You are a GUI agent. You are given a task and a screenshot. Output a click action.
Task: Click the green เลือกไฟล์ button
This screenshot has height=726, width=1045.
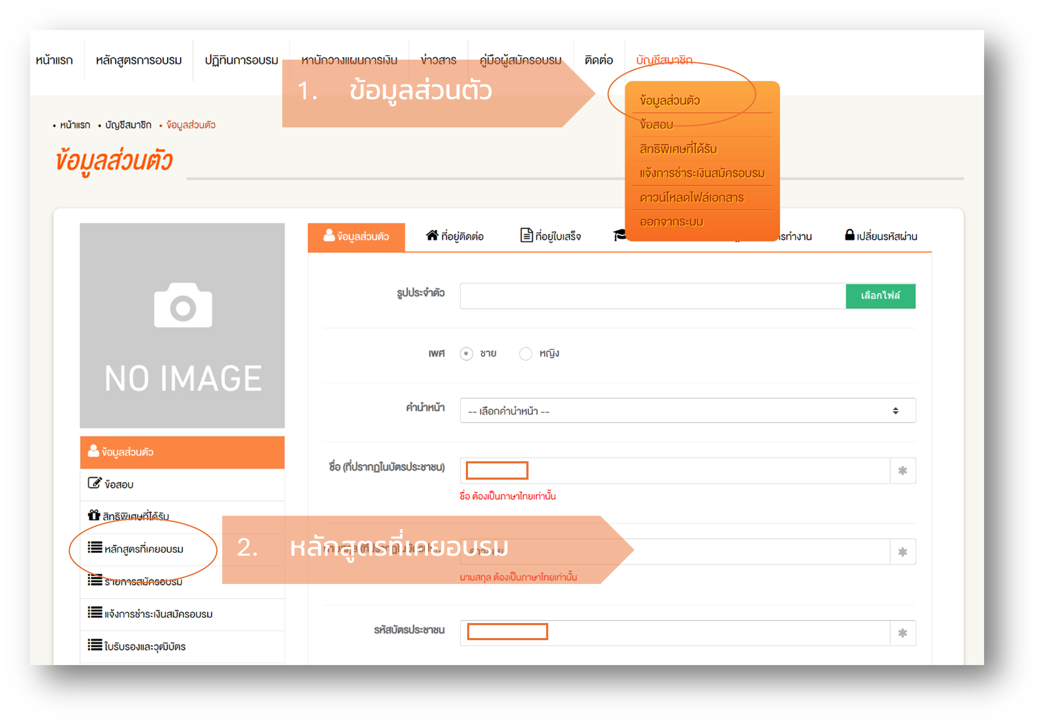point(880,296)
